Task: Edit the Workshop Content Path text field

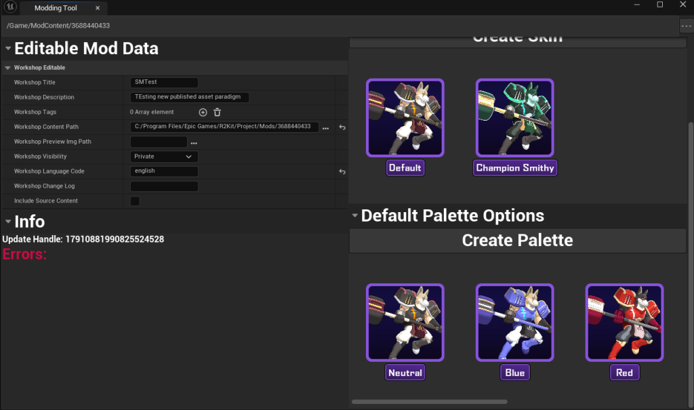Action: [x=224, y=127]
